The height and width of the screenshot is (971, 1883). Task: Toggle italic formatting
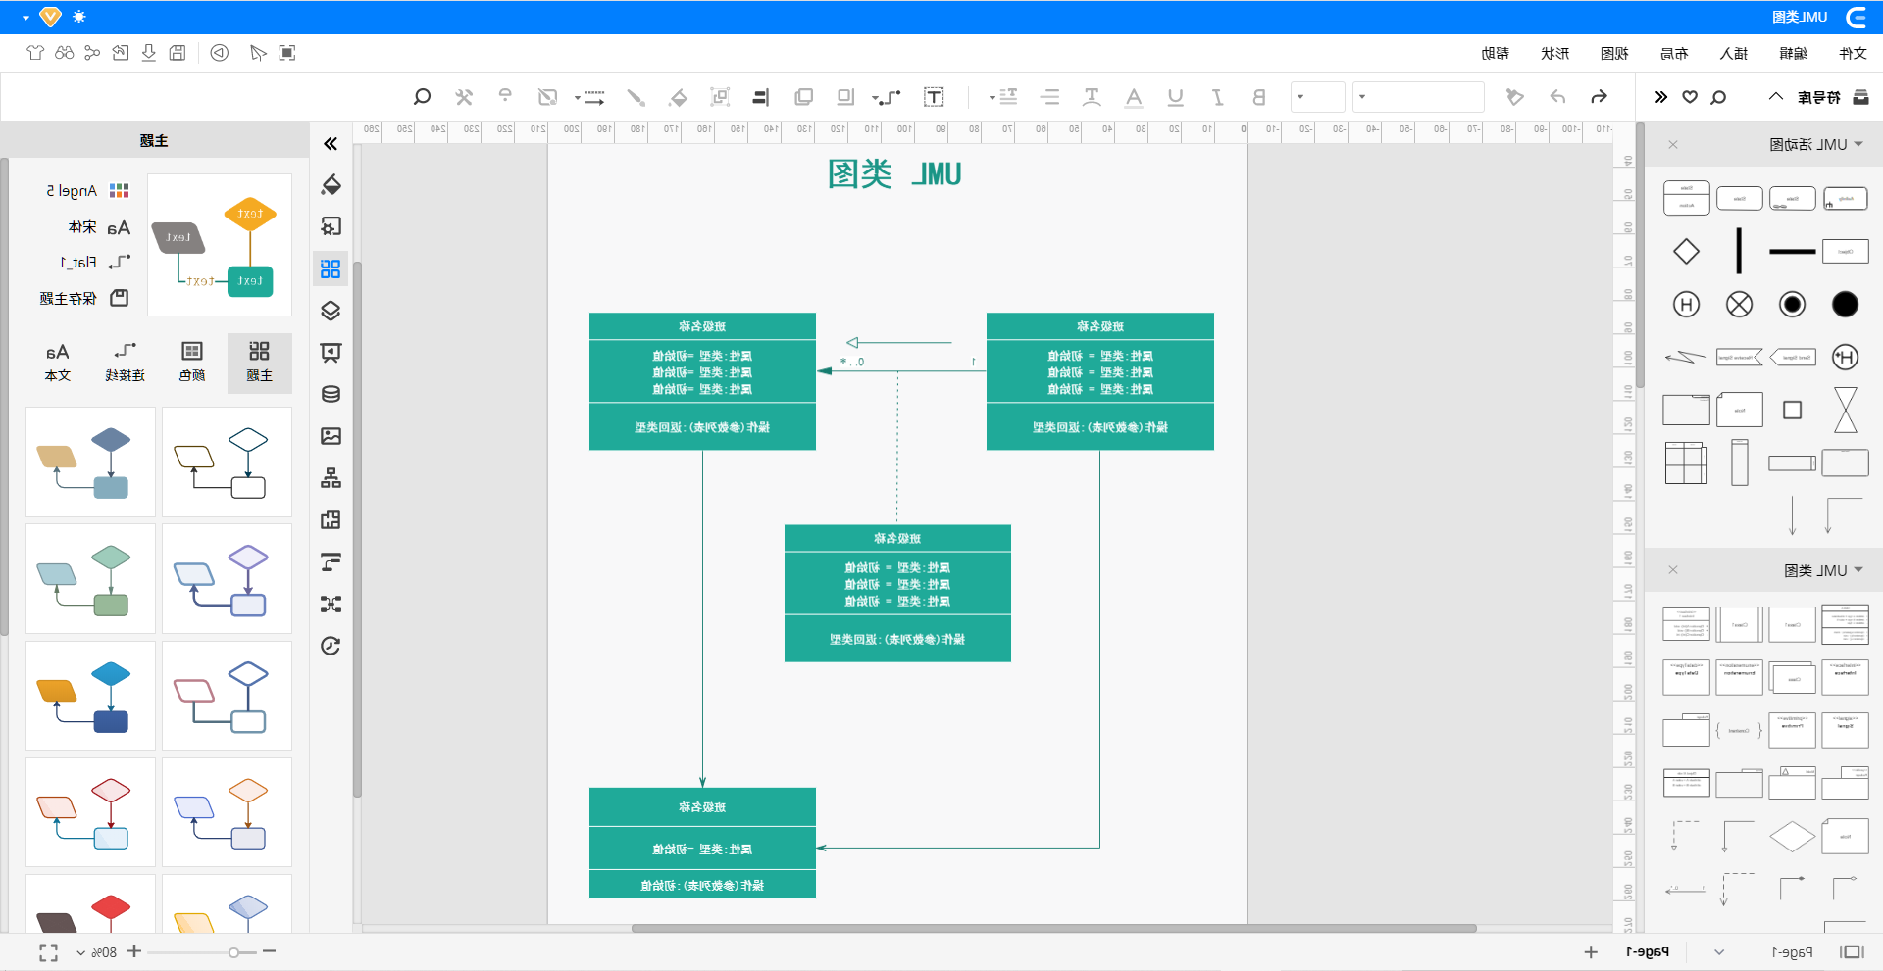(x=1217, y=96)
